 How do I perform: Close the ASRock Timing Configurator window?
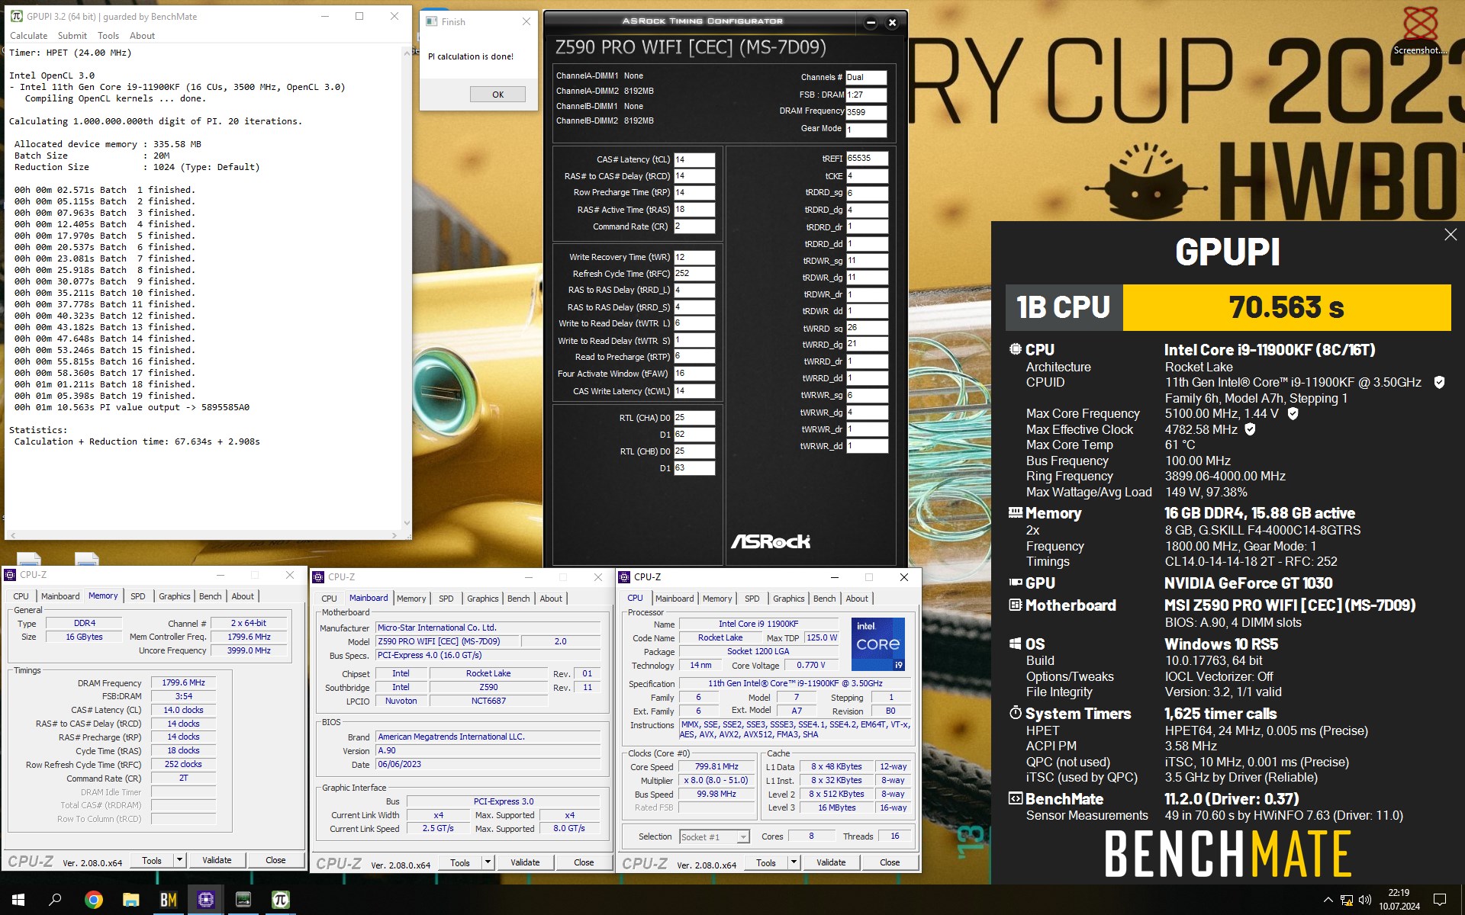click(x=892, y=23)
